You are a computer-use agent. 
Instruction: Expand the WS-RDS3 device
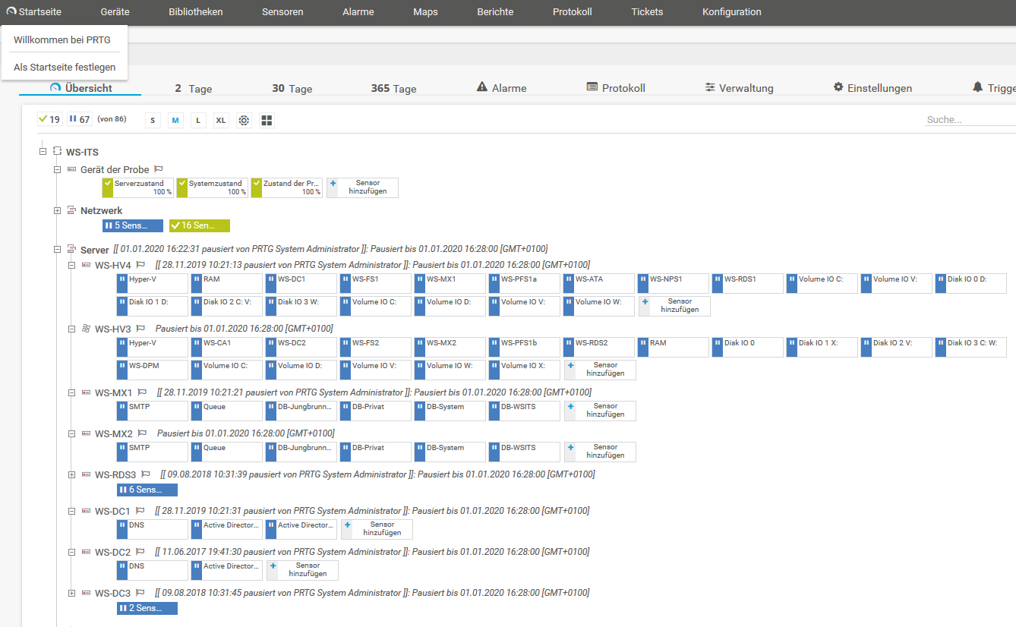pos(71,474)
